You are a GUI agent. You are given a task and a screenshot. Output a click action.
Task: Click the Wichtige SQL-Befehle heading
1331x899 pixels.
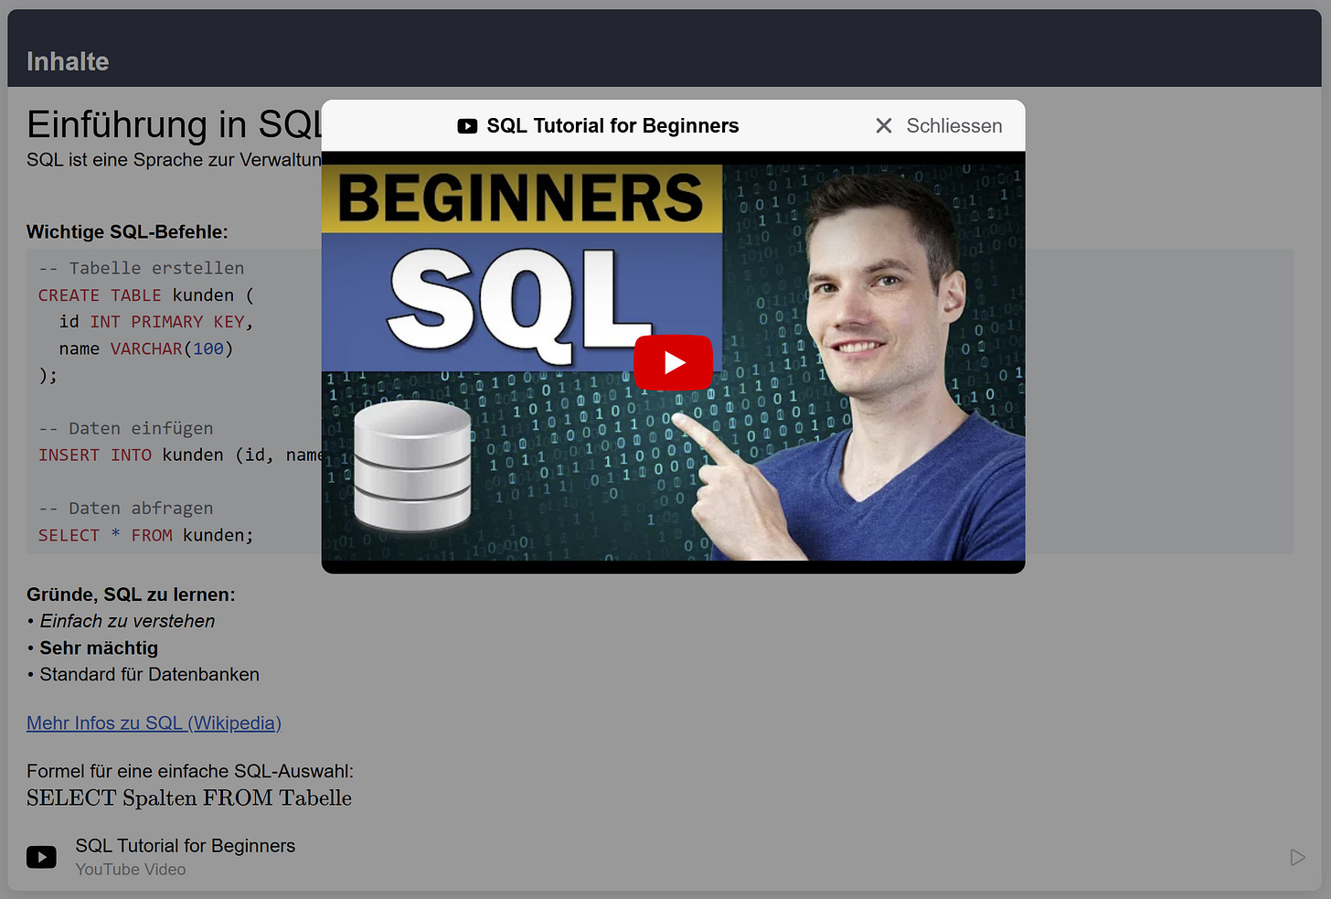(x=127, y=231)
